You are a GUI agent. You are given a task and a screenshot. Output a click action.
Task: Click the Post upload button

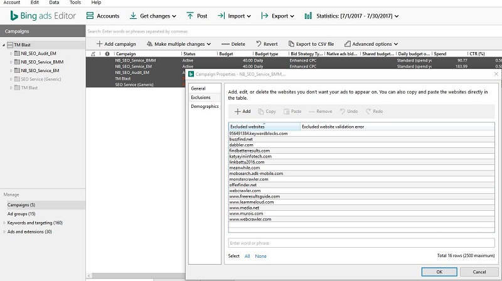[x=197, y=16]
